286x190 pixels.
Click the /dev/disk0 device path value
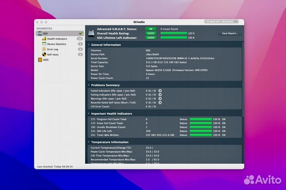coord(152,54)
